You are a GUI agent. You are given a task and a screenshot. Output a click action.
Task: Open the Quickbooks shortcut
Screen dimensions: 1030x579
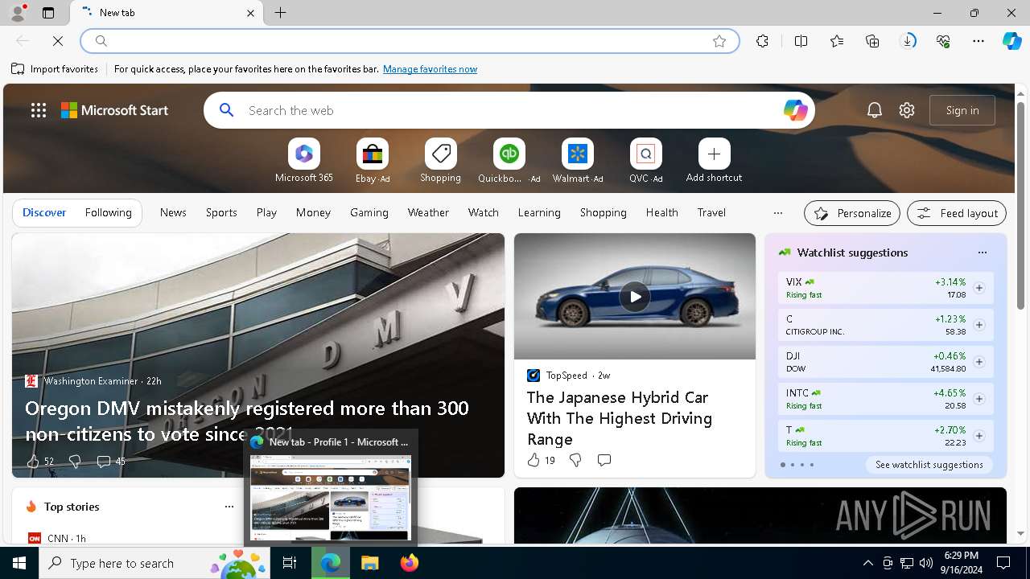509,161
